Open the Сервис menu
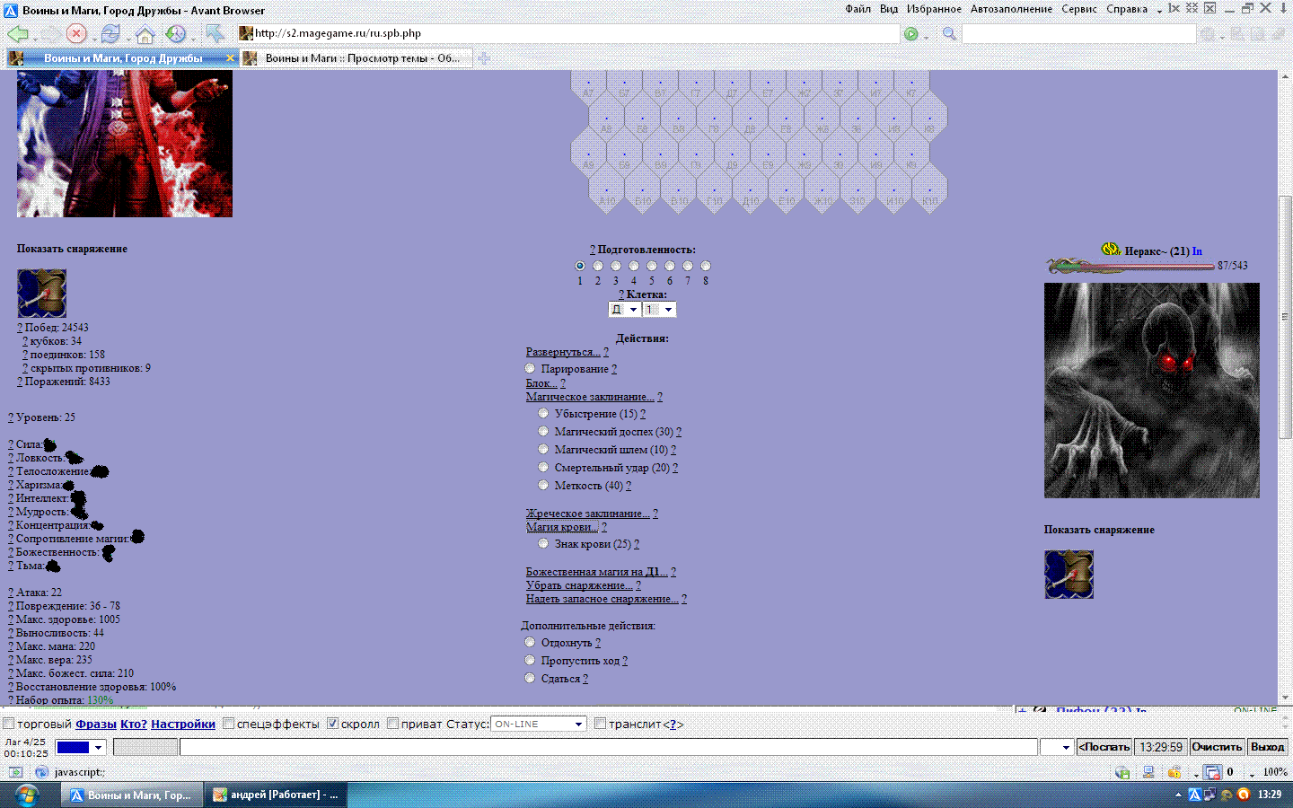 [x=1079, y=9]
